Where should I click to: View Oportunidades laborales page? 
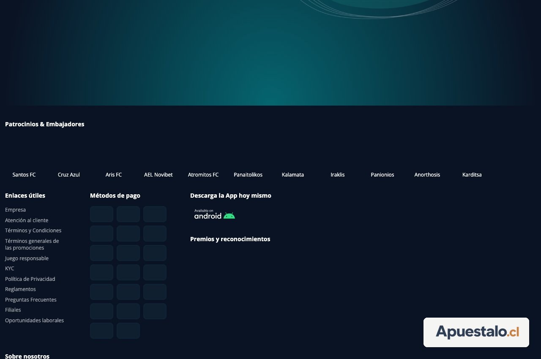tap(34, 321)
